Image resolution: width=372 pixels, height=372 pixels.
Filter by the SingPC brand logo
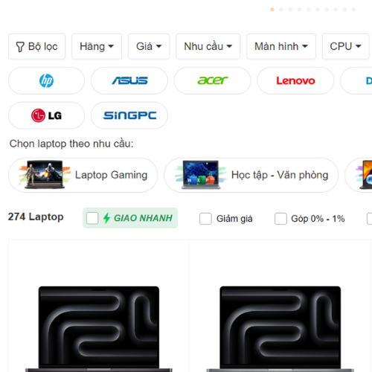coord(129,115)
